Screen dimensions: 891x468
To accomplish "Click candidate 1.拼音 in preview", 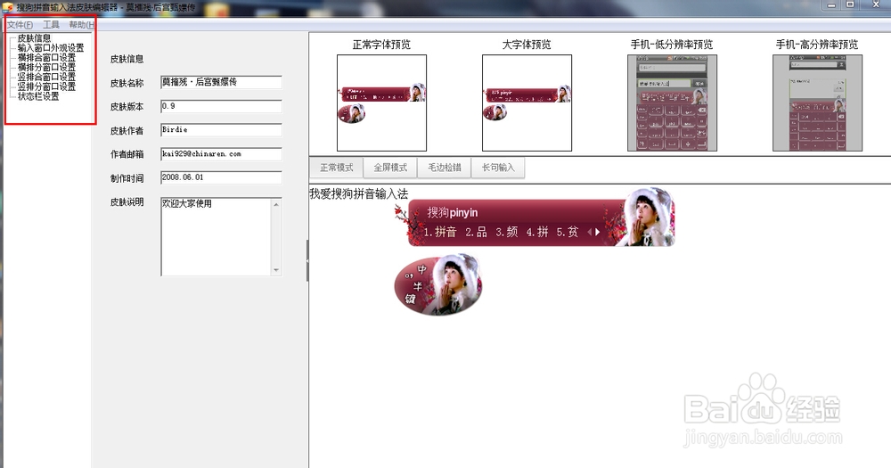I will pyautogui.click(x=440, y=232).
